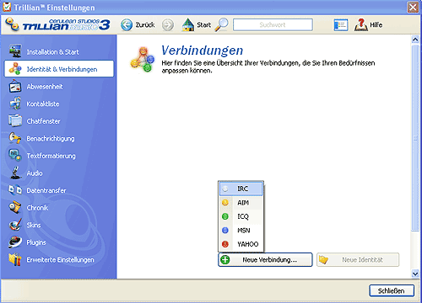The height and width of the screenshot is (303, 422).
Task: Click the blue MSN sphere icon
Action: click(x=225, y=231)
